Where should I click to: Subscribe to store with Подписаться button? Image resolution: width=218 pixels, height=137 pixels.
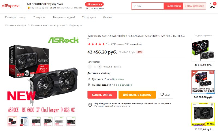click(94, 4)
